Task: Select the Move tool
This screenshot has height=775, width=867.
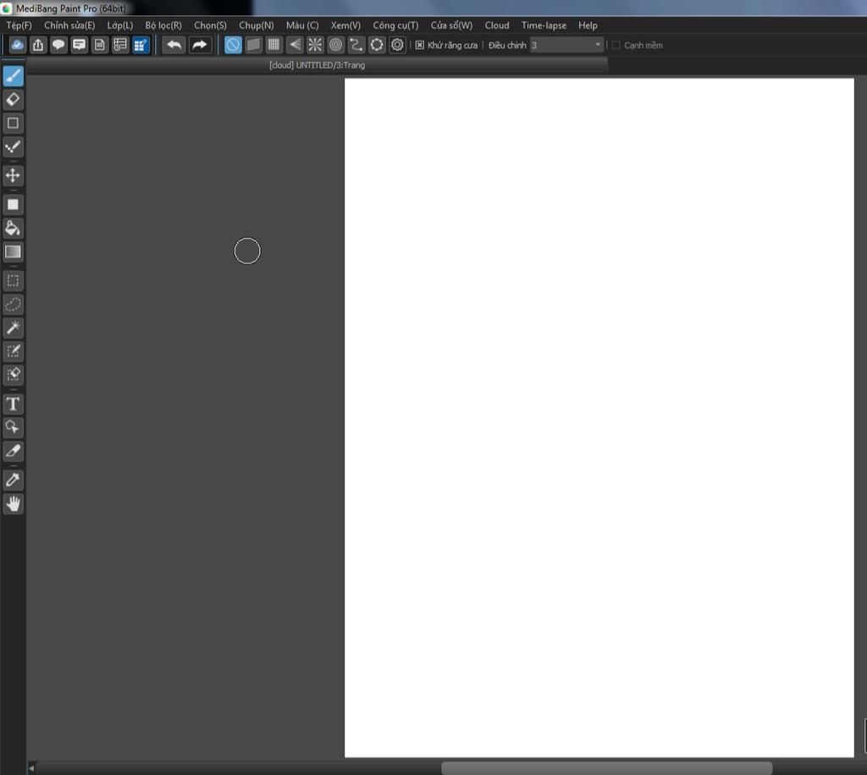Action: (x=14, y=175)
